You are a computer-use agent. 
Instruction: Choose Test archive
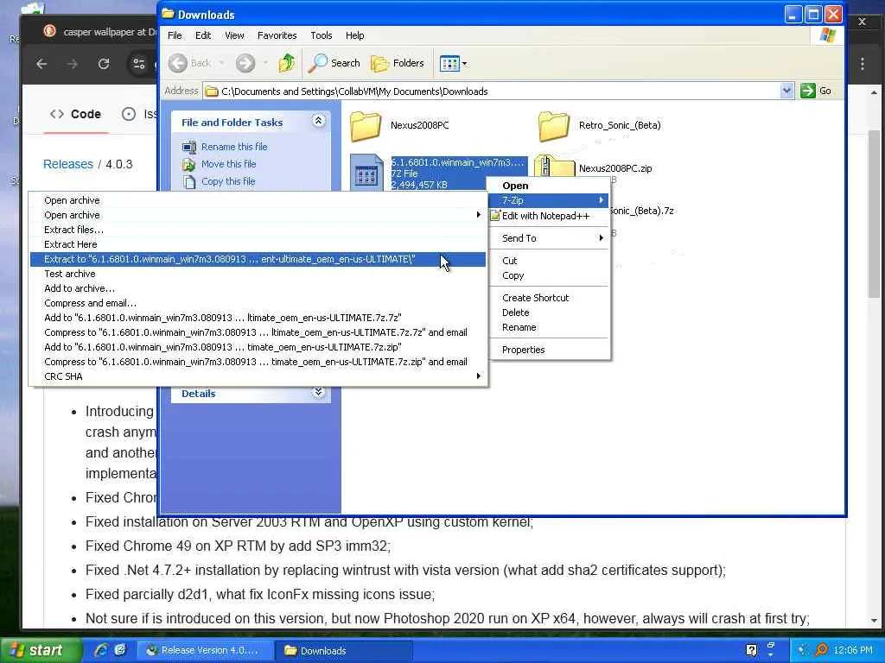258,274
